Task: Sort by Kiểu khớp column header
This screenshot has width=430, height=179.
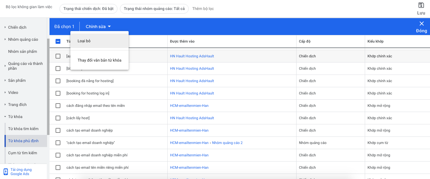Action: (375, 41)
